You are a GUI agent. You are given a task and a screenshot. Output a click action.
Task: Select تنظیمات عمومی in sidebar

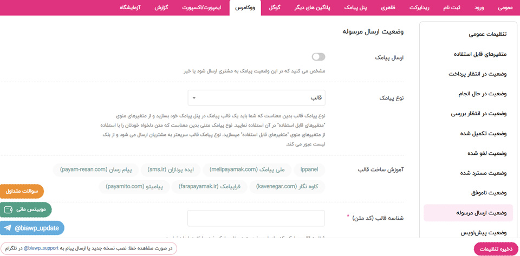pyautogui.click(x=468, y=35)
